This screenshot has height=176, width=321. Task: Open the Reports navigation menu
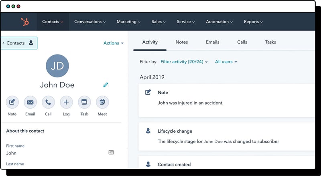click(x=253, y=22)
